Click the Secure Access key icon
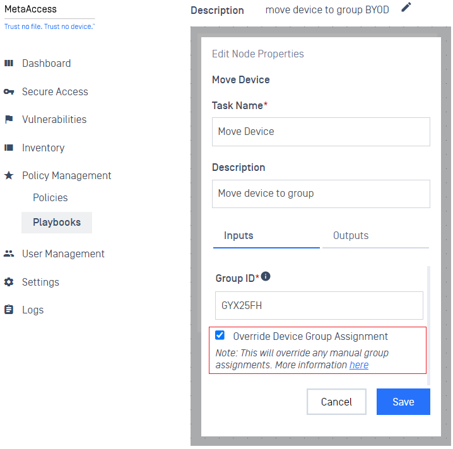This screenshot has width=453, height=449. (9, 92)
